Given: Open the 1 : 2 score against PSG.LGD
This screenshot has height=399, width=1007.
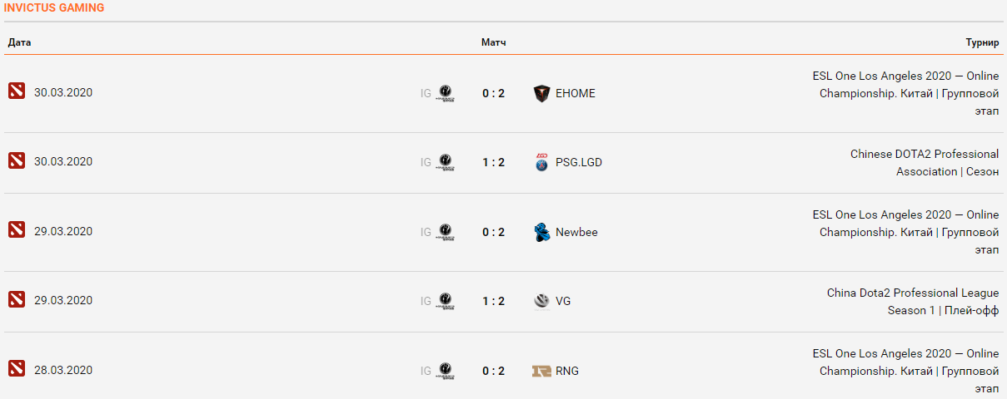Looking at the screenshot, I should 493,162.
